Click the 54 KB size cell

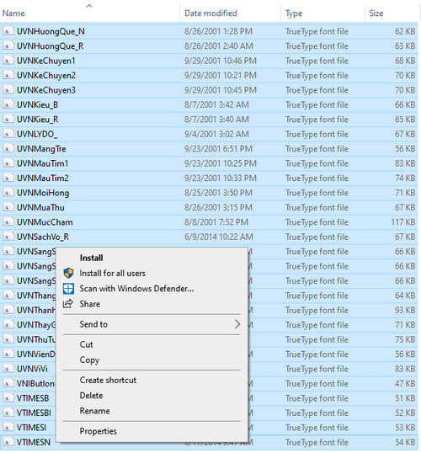tap(405, 442)
